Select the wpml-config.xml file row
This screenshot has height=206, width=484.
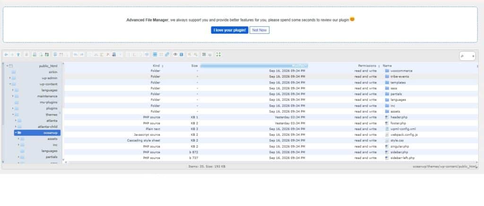(x=271, y=129)
